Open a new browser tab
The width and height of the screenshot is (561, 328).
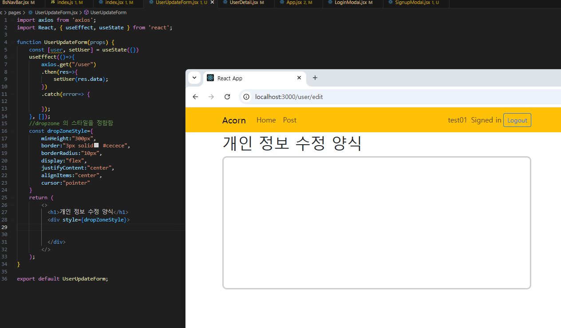[x=315, y=78]
